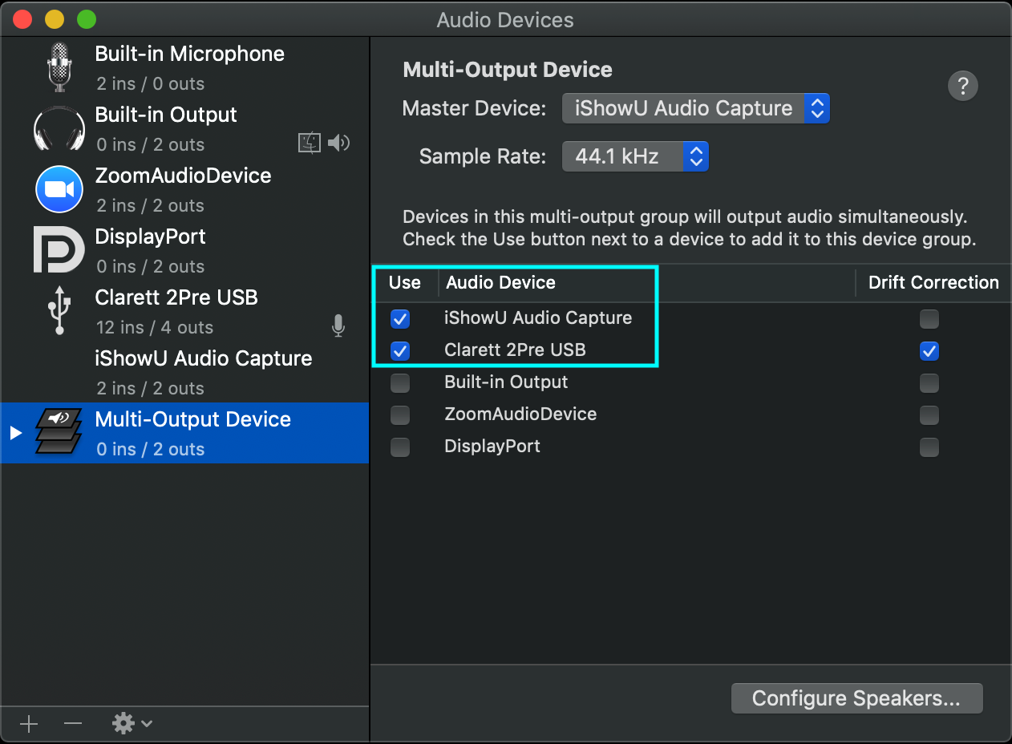The height and width of the screenshot is (744, 1012).
Task: Click the Built-in Output headphones icon
Action: click(59, 129)
